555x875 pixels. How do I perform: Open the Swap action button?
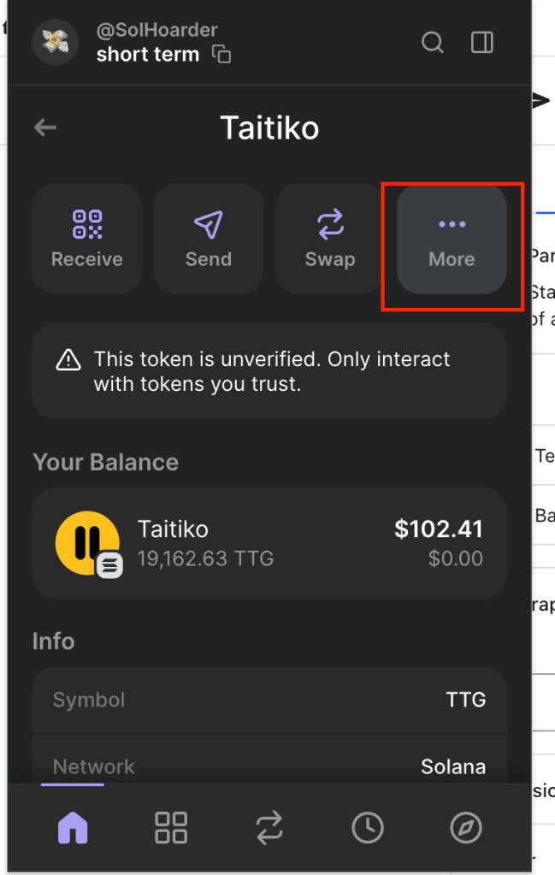pyautogui.click(x=330, y=239)
